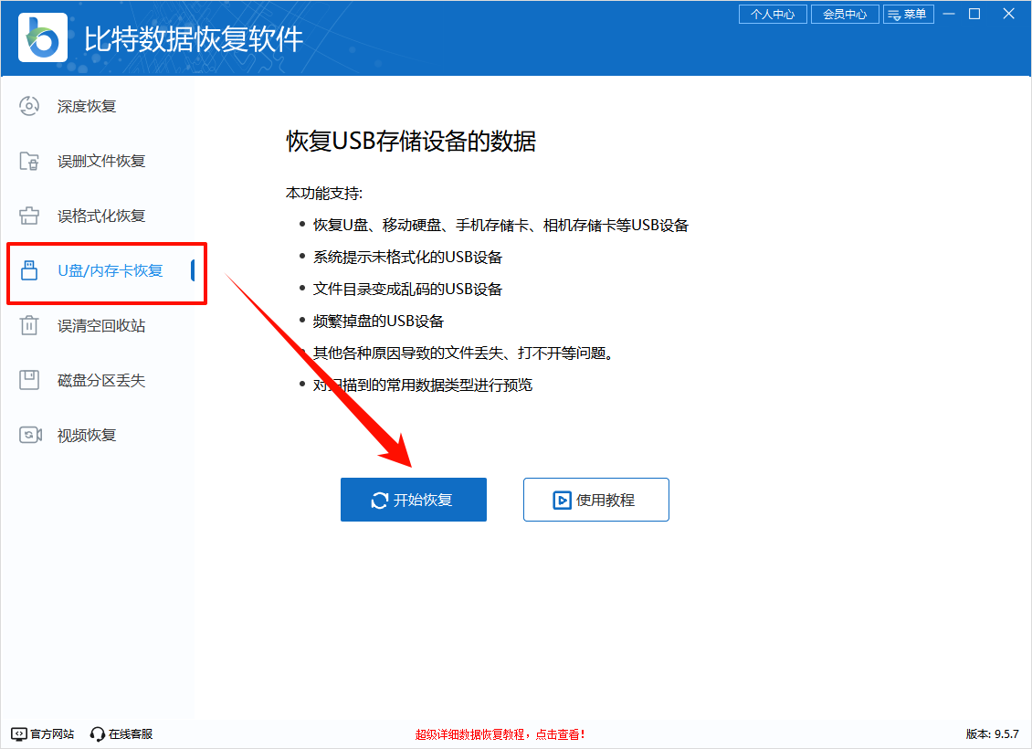The width and height of the screenshot is (1032, 749).
Task: Open the 使用教程 tutorial
Action: click(595, 500)
